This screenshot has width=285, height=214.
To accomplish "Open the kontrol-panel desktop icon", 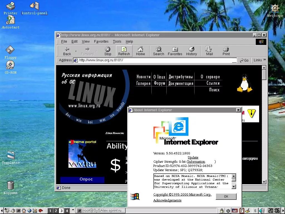I will point(35,8).
